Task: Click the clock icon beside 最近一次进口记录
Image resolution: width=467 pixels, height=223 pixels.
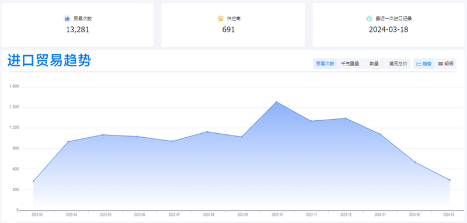Action: click(369, 19)
